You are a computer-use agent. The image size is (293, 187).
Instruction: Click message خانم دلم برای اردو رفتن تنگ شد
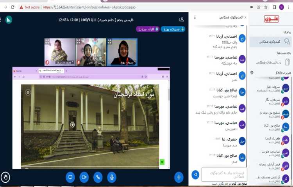click(216, 113)
